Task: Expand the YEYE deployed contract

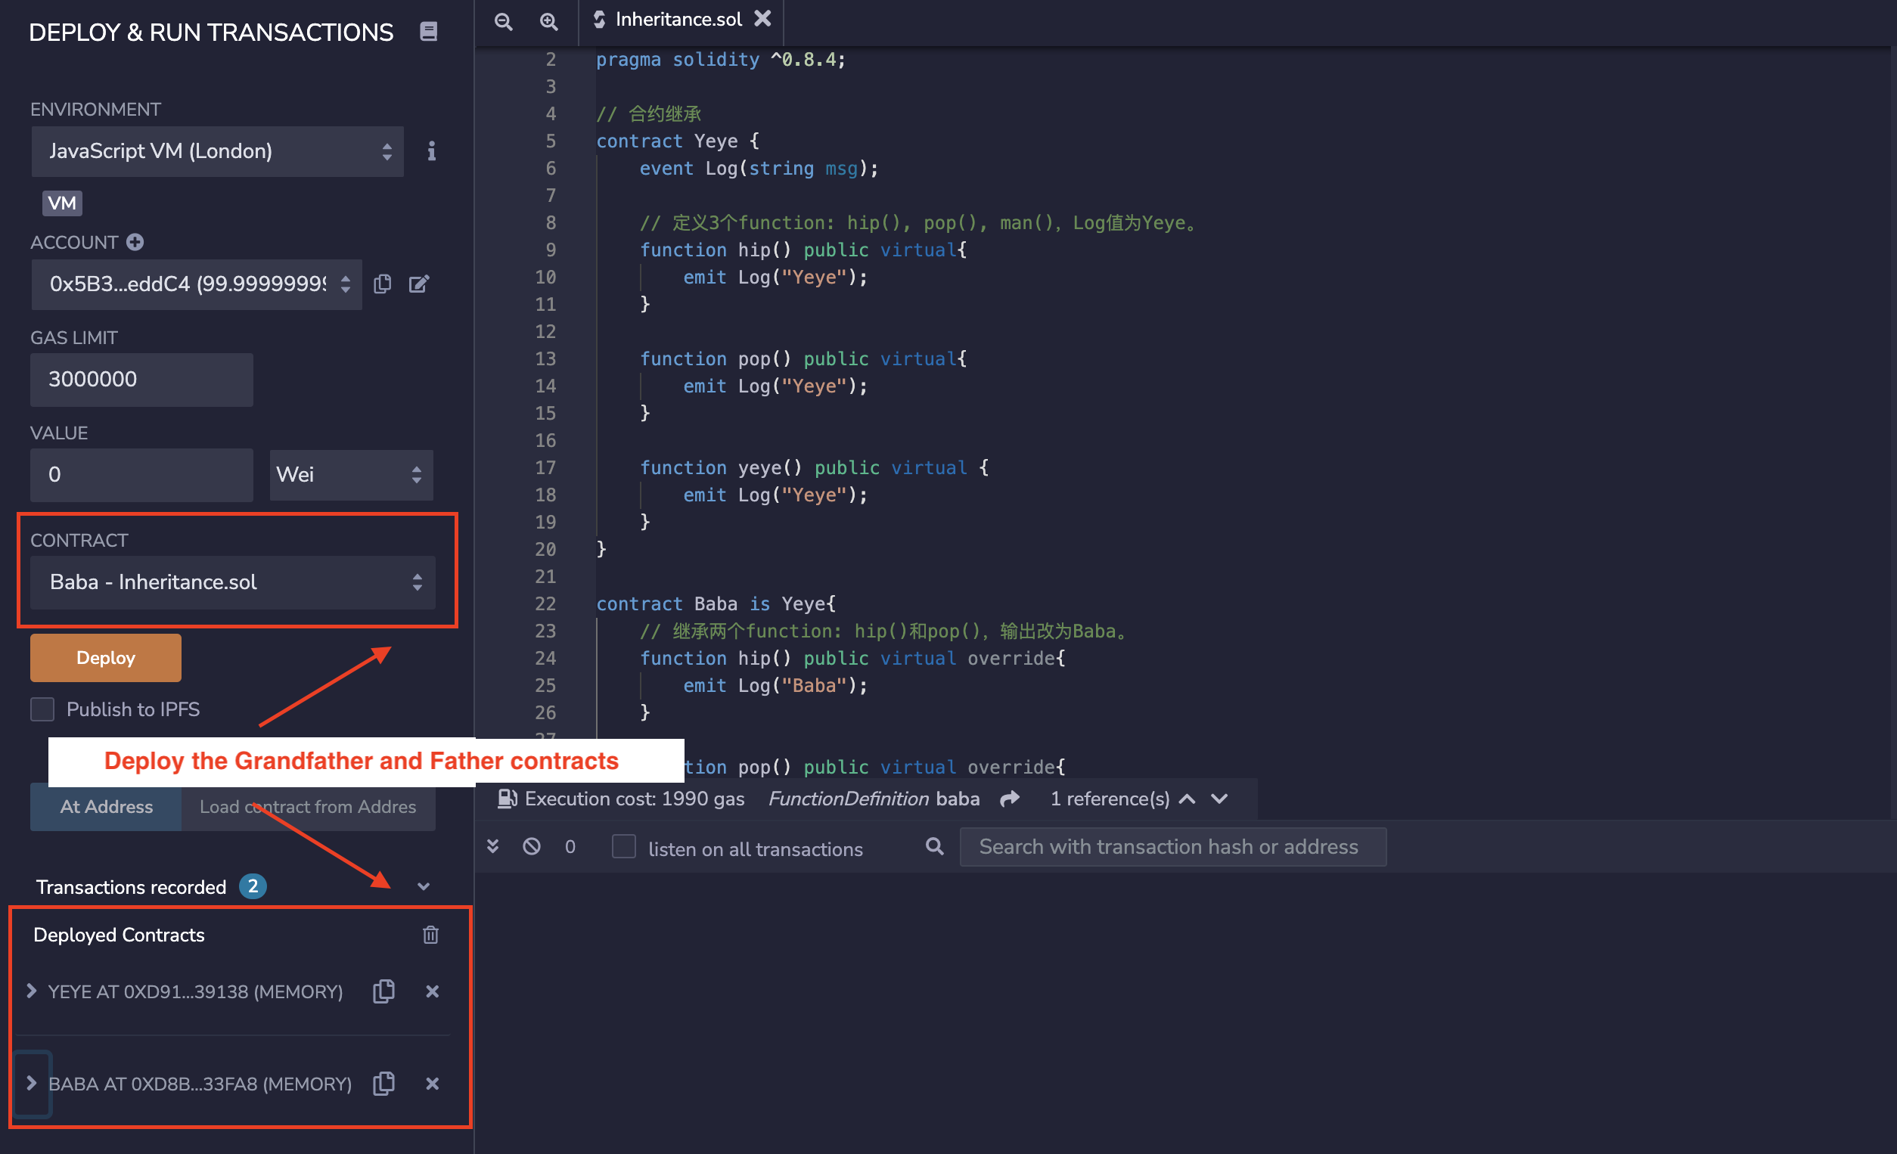Action: coord(32,991)
